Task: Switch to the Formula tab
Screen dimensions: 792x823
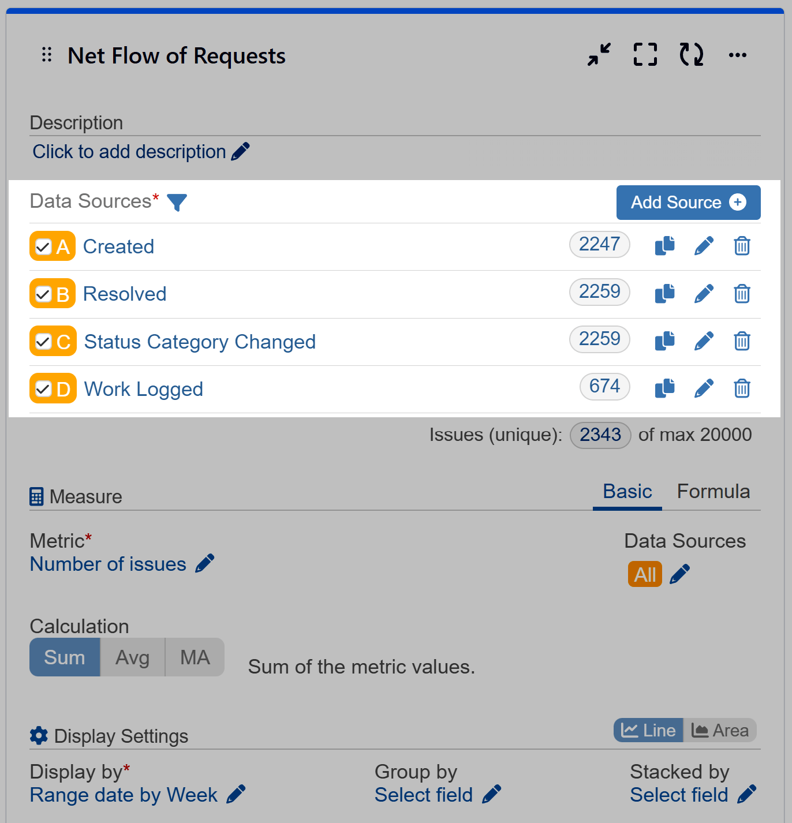Action: point(713,491)
